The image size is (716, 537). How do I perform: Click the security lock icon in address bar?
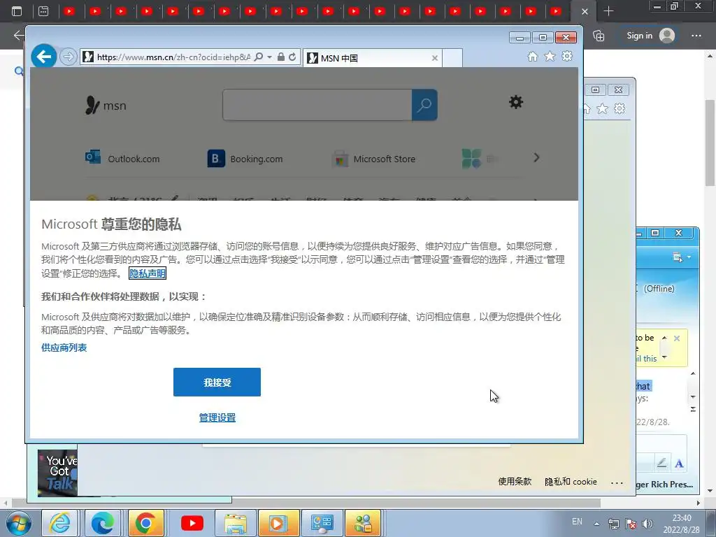281,57
